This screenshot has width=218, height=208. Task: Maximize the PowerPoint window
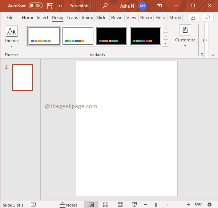[193, 5]
